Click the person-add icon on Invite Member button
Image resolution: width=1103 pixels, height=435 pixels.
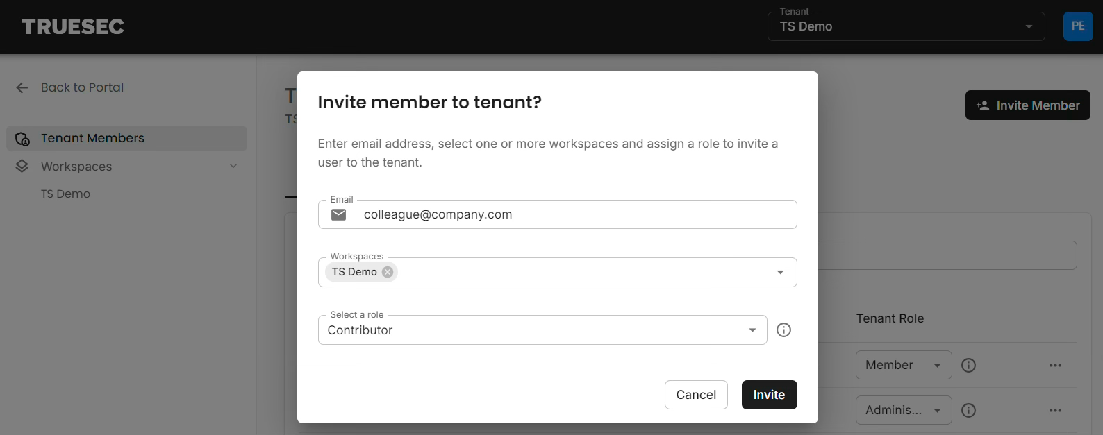pyautogui.click(x=982, y=105)
